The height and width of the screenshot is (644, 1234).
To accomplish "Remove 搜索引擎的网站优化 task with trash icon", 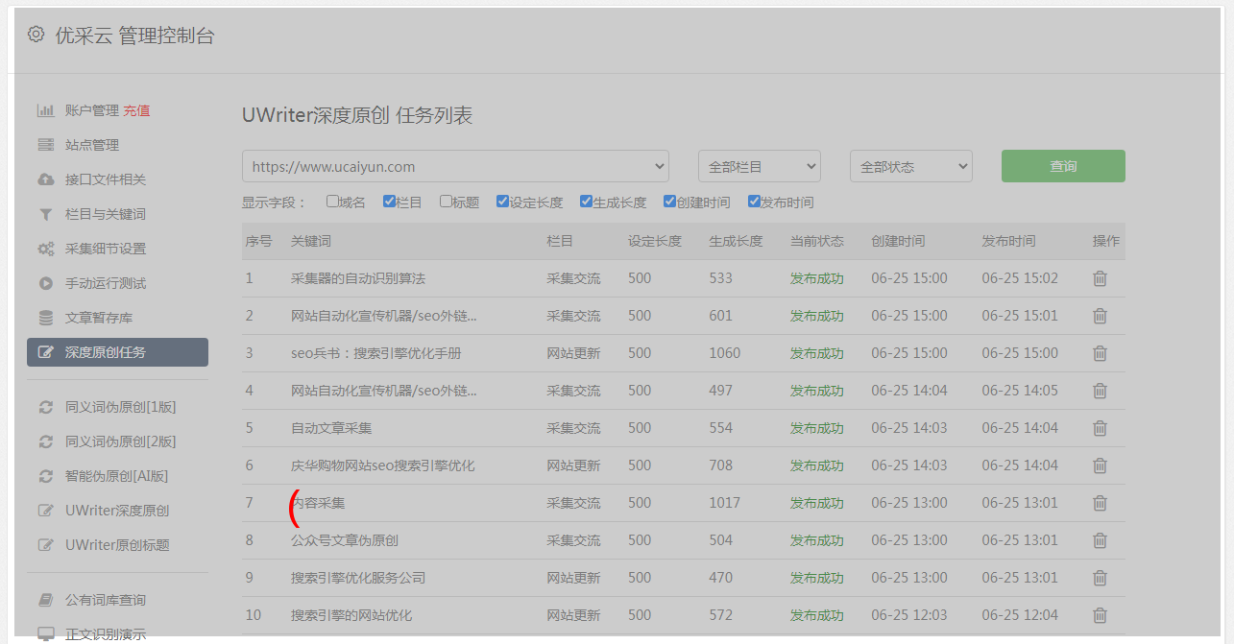I will click(1101, 615).
